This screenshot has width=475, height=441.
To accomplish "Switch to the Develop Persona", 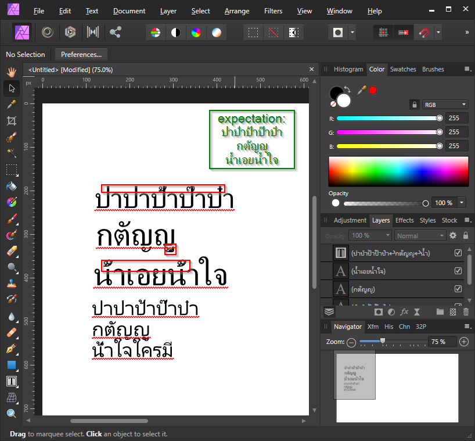I will pos(70,32).
